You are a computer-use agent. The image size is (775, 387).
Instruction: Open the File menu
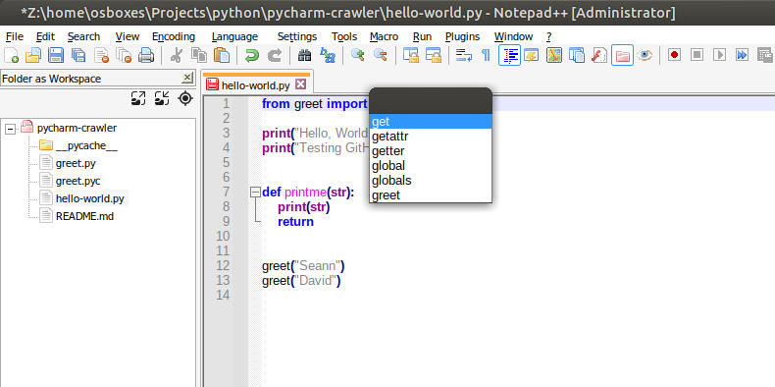(15, 36)
